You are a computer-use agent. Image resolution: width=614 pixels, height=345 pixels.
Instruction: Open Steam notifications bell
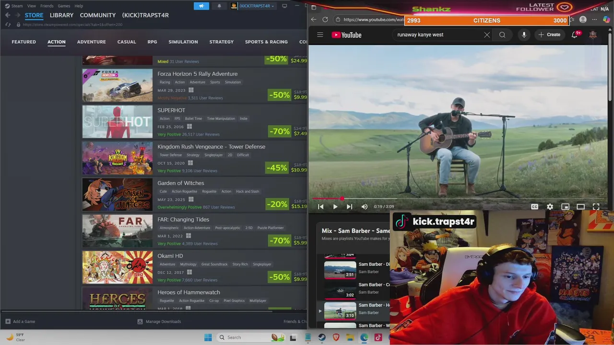(219, 6)
